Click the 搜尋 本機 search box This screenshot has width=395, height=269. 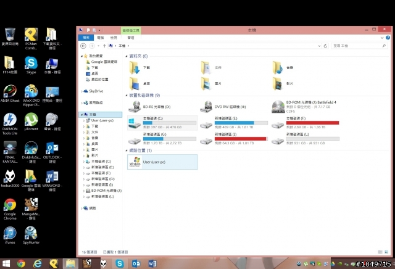tap(359, 46)
